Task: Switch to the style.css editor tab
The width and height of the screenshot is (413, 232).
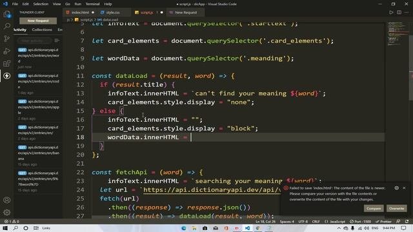Action: 113,12
